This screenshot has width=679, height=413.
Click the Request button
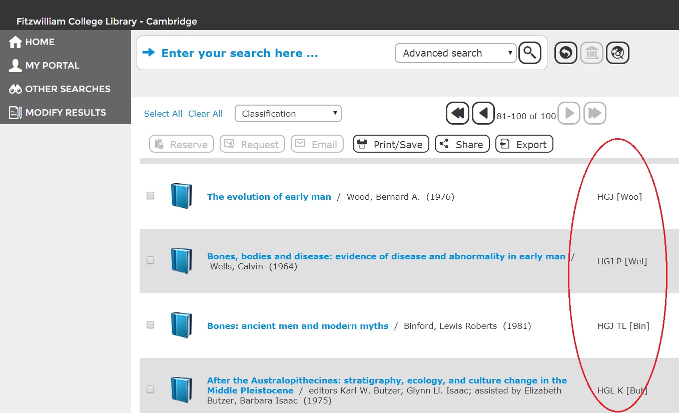252,144
